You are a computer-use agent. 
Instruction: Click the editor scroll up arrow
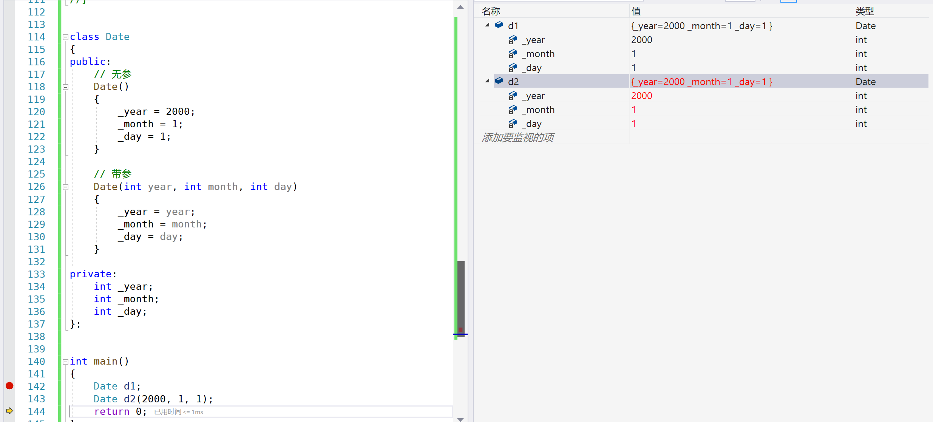point(460,7)
